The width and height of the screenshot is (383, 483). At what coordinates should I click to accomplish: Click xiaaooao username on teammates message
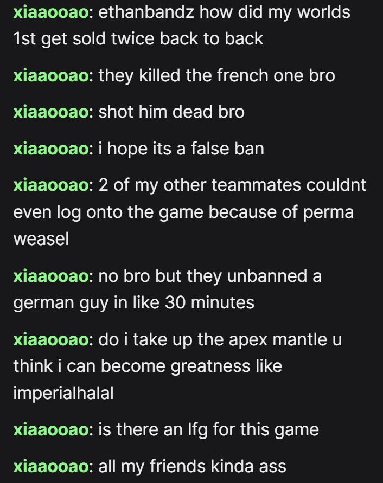pos(51,185)
